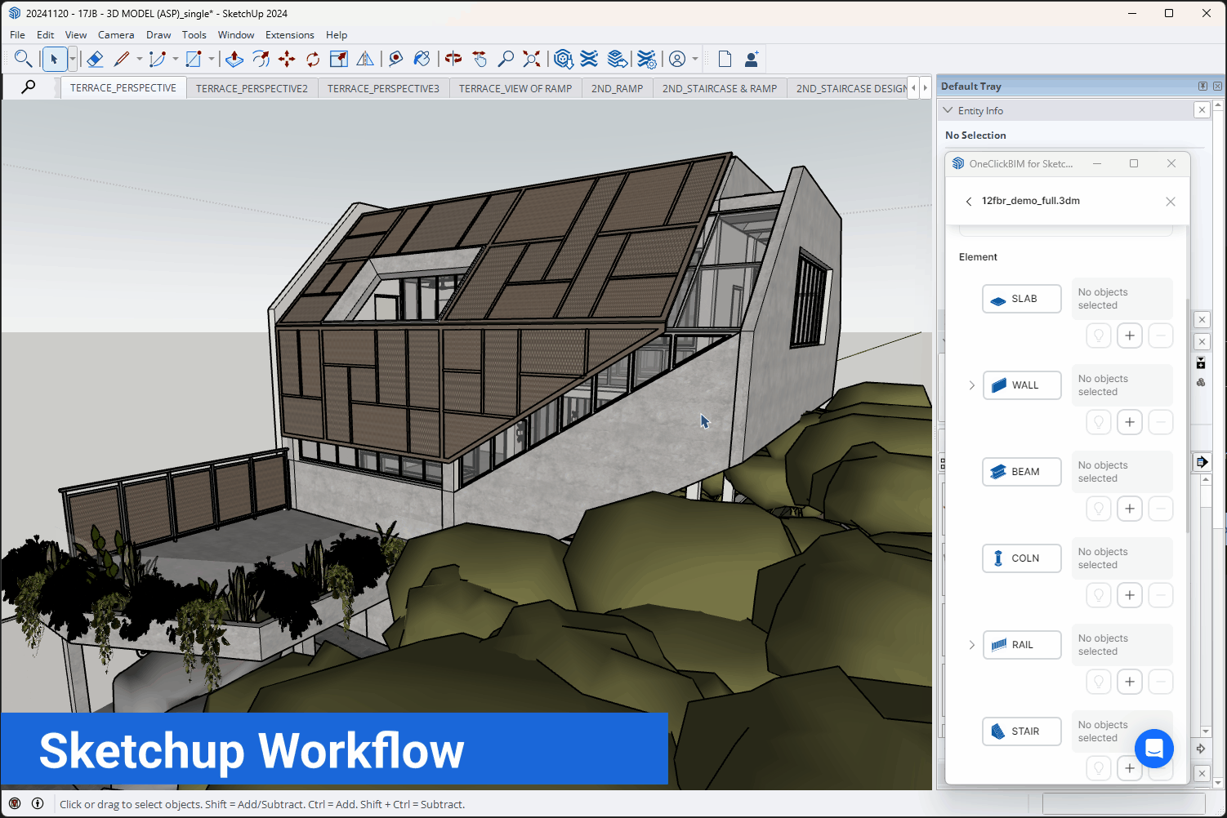The image size is (1227, 818).
Task: Activate the Pan hand tool
Action: [x=480, y=59]
